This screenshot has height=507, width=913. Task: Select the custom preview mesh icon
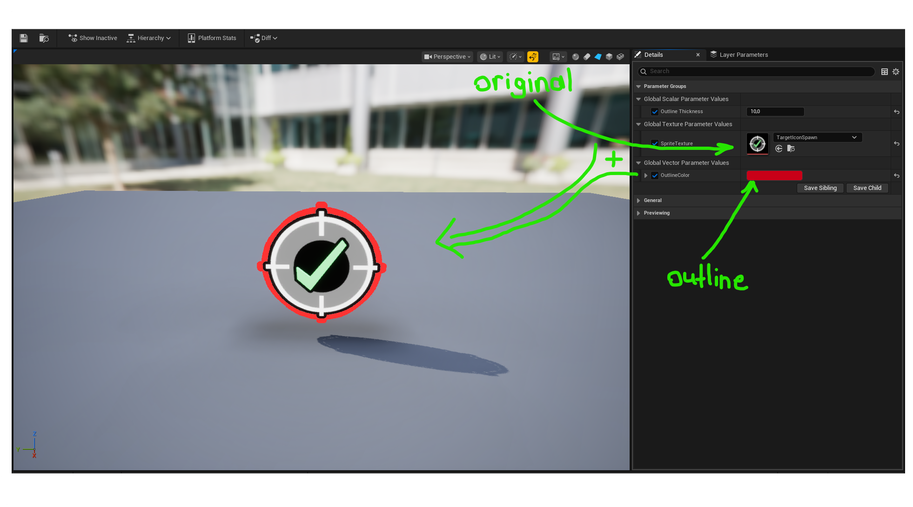(620, 57)
